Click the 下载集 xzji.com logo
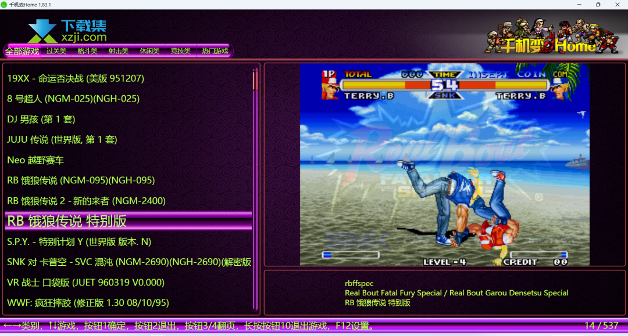Screen dimensions: 628x336 point(67,31)
